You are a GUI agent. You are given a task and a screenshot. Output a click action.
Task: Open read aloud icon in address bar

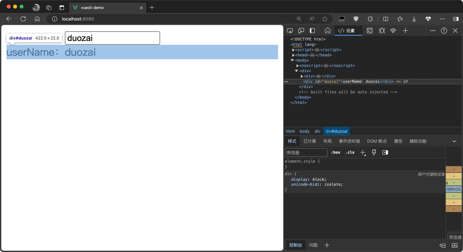[x=312, y=19]
